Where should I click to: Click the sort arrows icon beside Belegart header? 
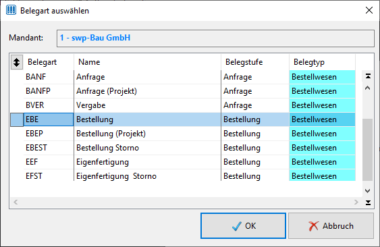[17, 62]
